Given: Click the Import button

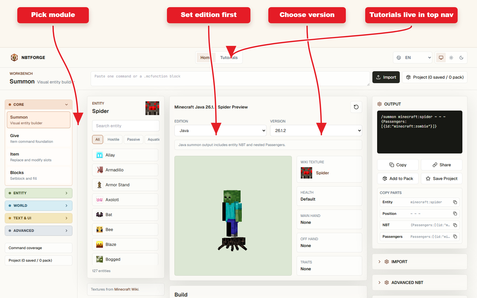Looking at the screenshot, I should [386, 77].
